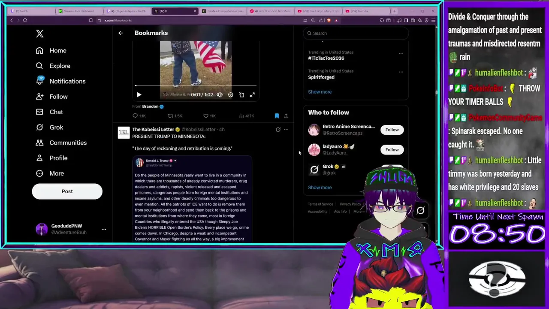The width and height of the screenshot is (549, 309).
Task: Open The Kobeissi Letter profile name
Action: tap(153, 129)
